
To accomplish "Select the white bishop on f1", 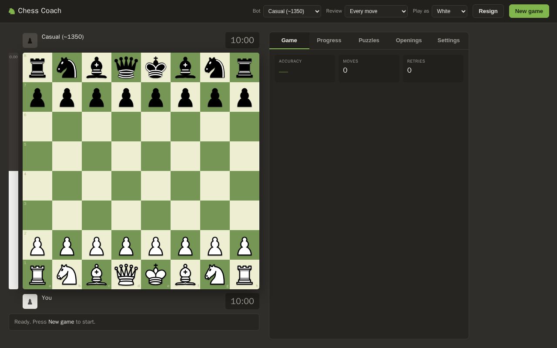I will pyautogui.click(x=185, y=274).
